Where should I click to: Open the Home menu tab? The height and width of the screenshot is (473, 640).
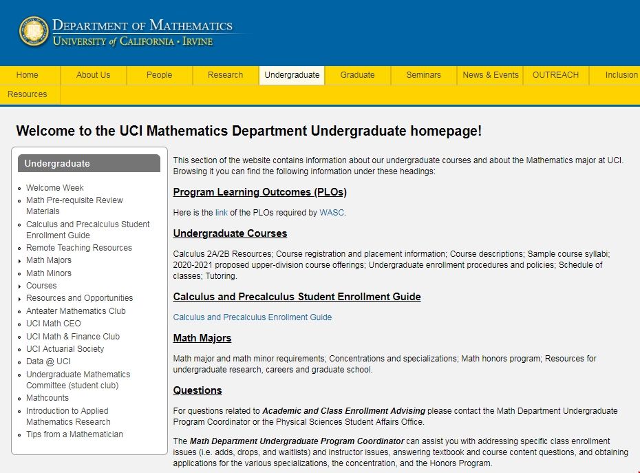(28, 75)
